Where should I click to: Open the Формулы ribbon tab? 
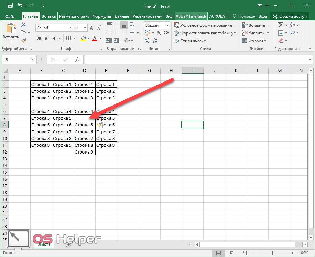tap(102, 16)
